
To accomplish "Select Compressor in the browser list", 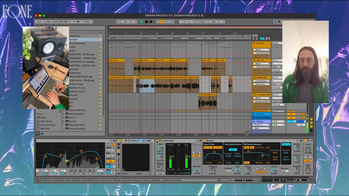I will 75,36.
